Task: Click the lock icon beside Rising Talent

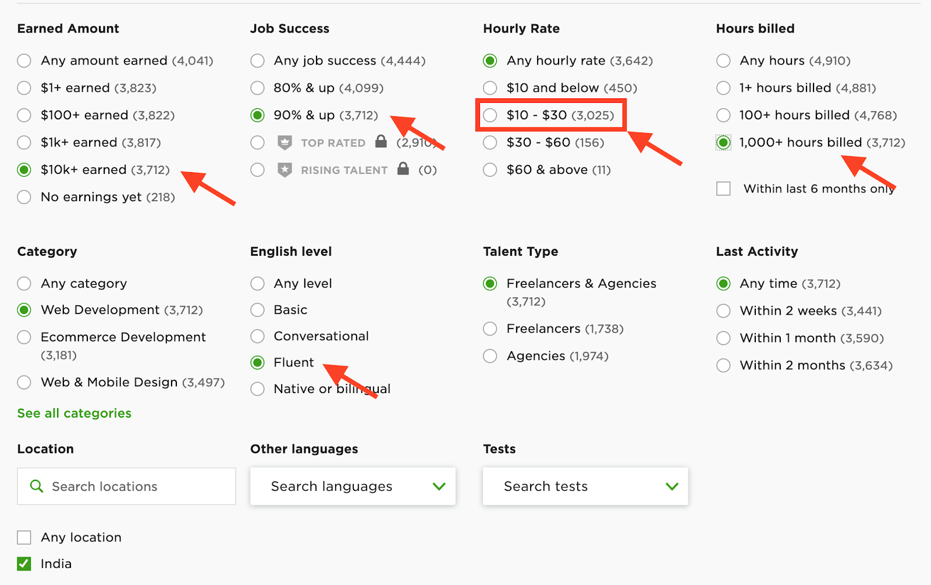Action: 403,169
